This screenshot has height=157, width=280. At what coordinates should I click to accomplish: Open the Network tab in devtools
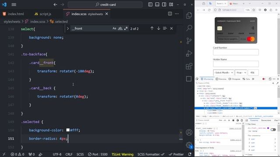pyautogui.click(x=246, y=79)
